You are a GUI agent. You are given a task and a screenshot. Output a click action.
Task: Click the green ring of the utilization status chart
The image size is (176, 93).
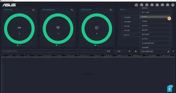point(97,15)
